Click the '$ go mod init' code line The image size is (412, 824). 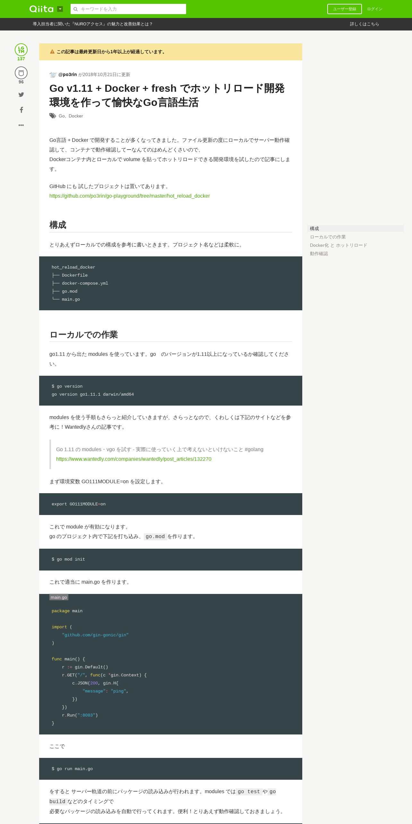coord(68,559)
